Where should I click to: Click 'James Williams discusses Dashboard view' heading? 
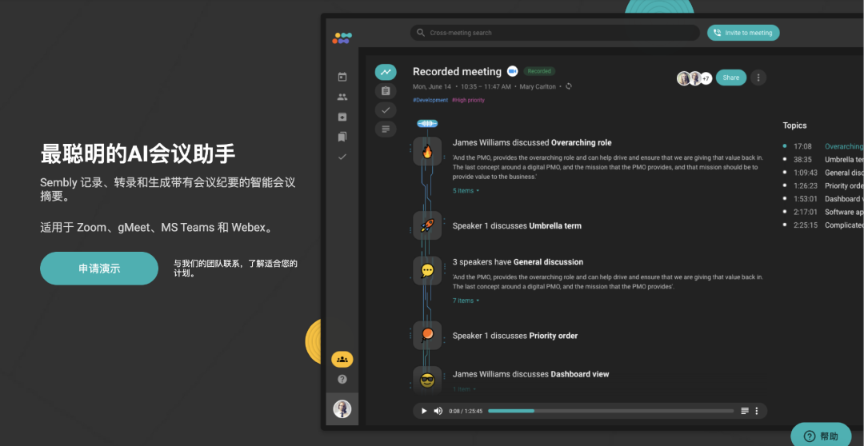[530, 374]
